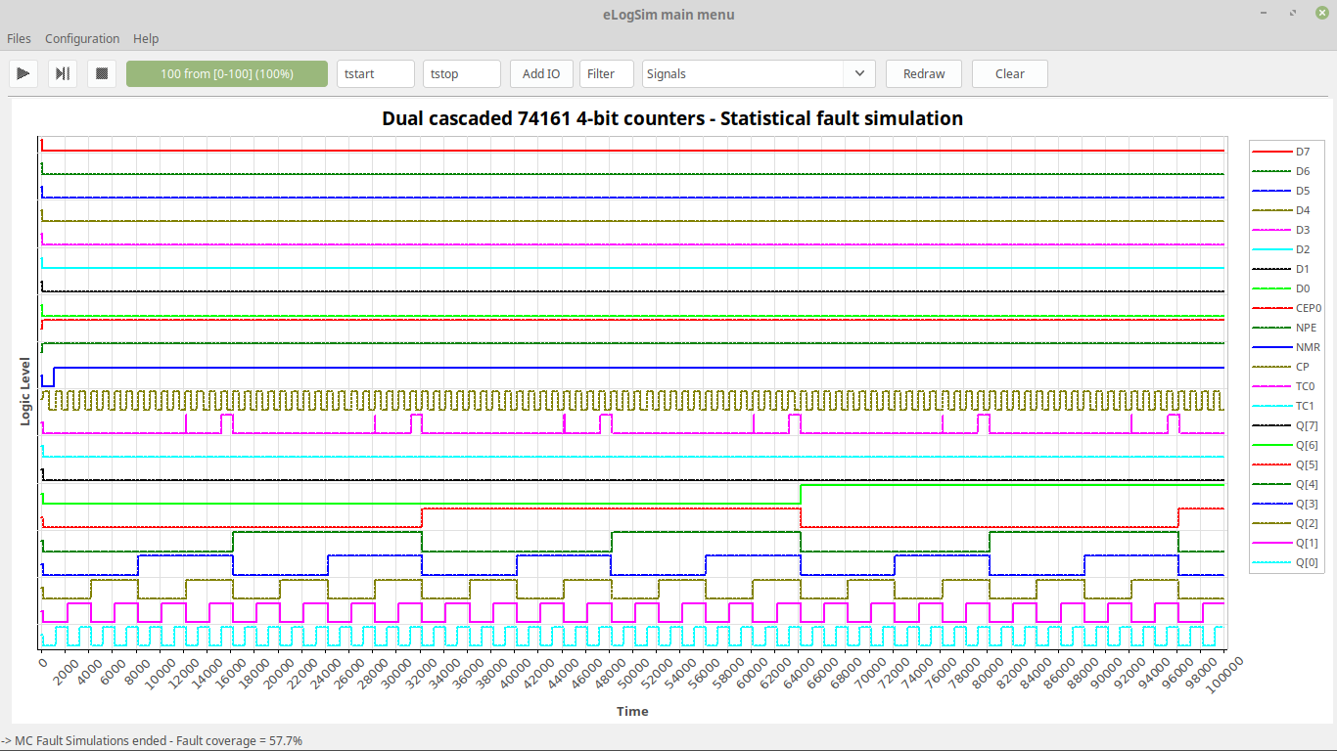Select the CP clock legend marker
1337x751 pixels.
(1271, 367)
